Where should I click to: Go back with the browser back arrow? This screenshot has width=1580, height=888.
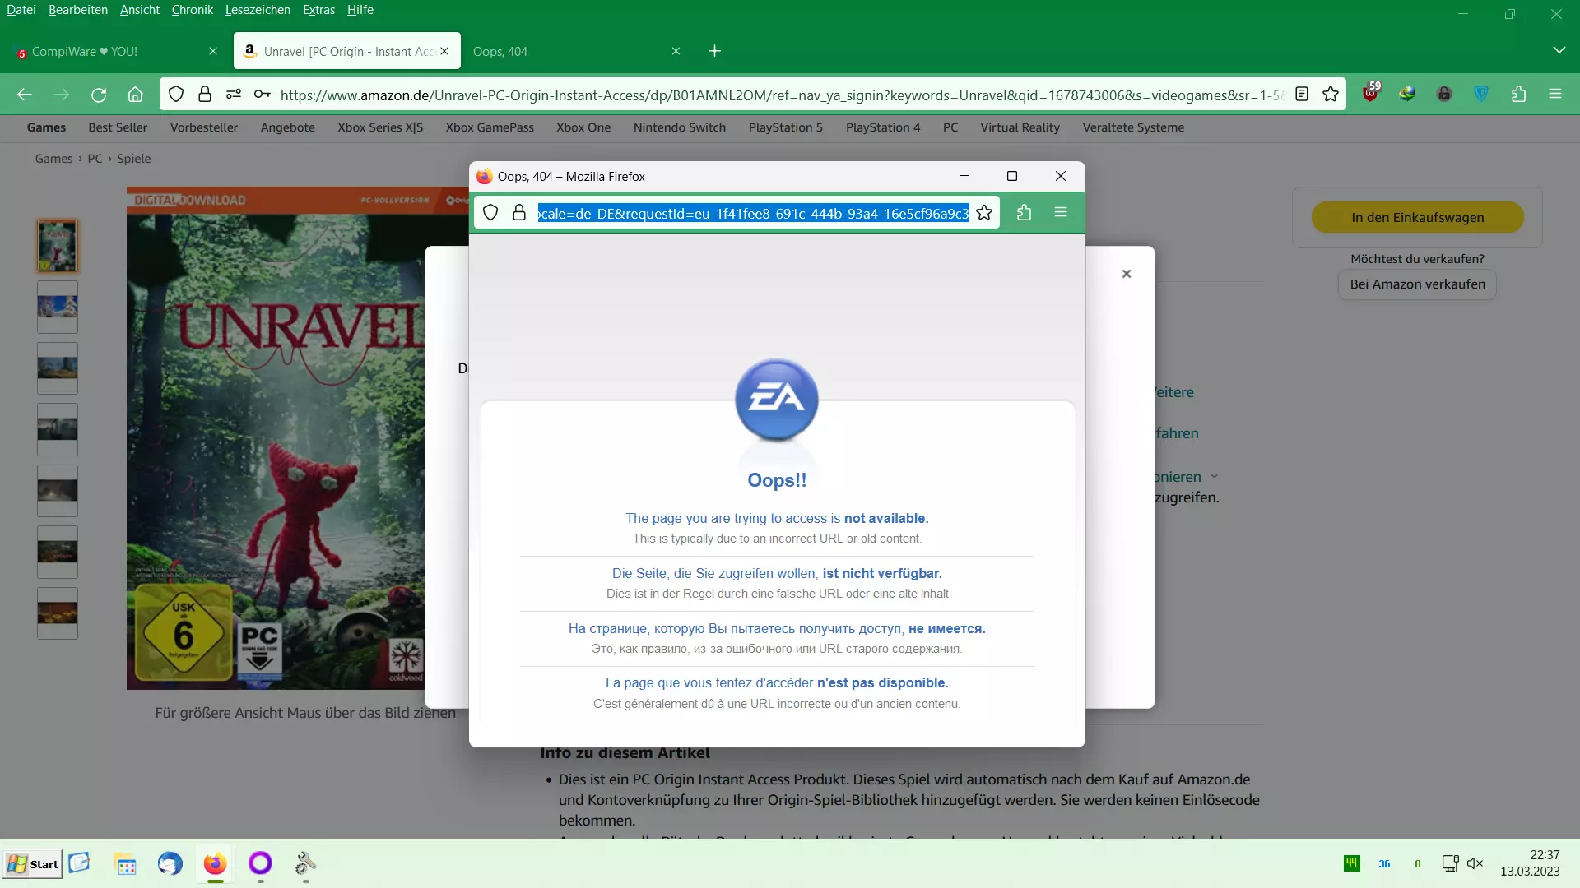[x=25, y=95]
